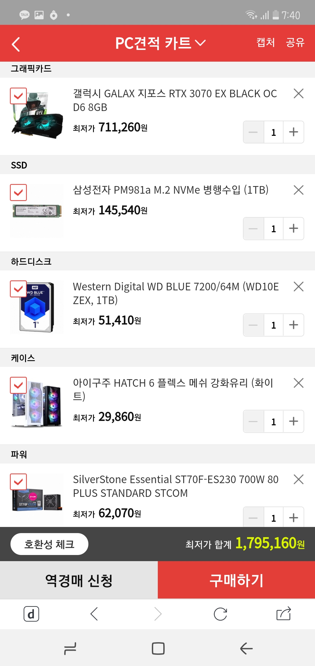Remove the SilverStone power supply item
Image resolution: width=315 pixels, height=666 pixels.
pos(298,479)
